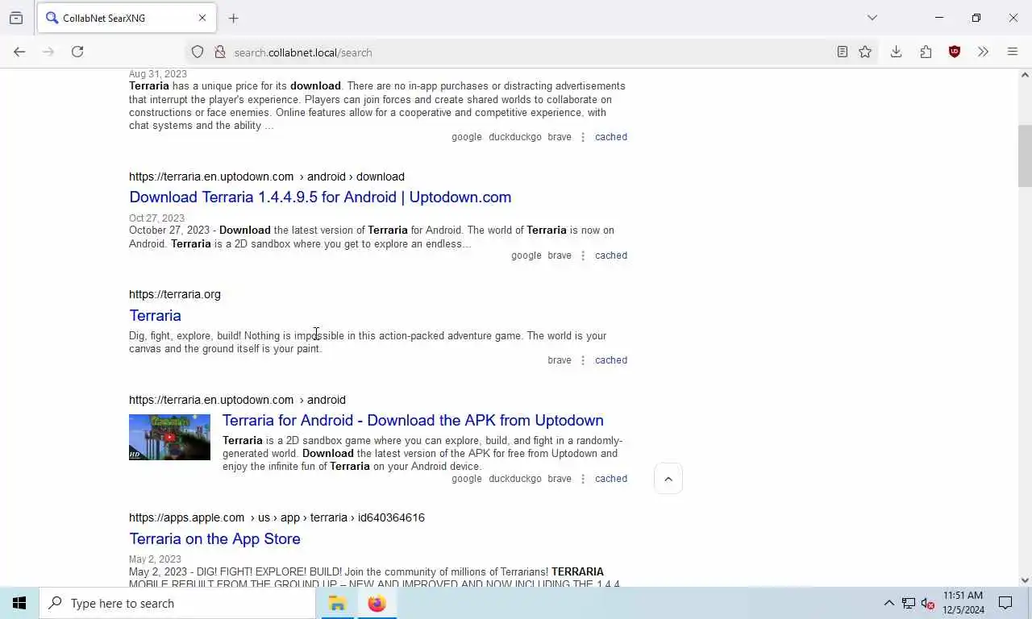Open the notification center icon
1032x619 pixels.
1005,603
